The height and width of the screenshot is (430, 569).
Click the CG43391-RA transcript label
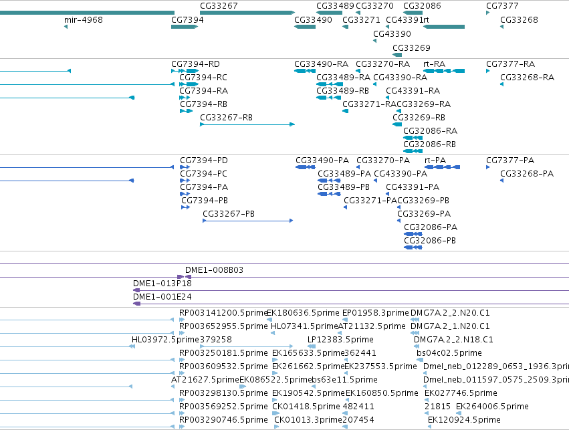point(413,91)
